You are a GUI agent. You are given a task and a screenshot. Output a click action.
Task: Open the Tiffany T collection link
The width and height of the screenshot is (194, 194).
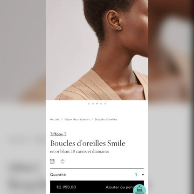(58, 134)
